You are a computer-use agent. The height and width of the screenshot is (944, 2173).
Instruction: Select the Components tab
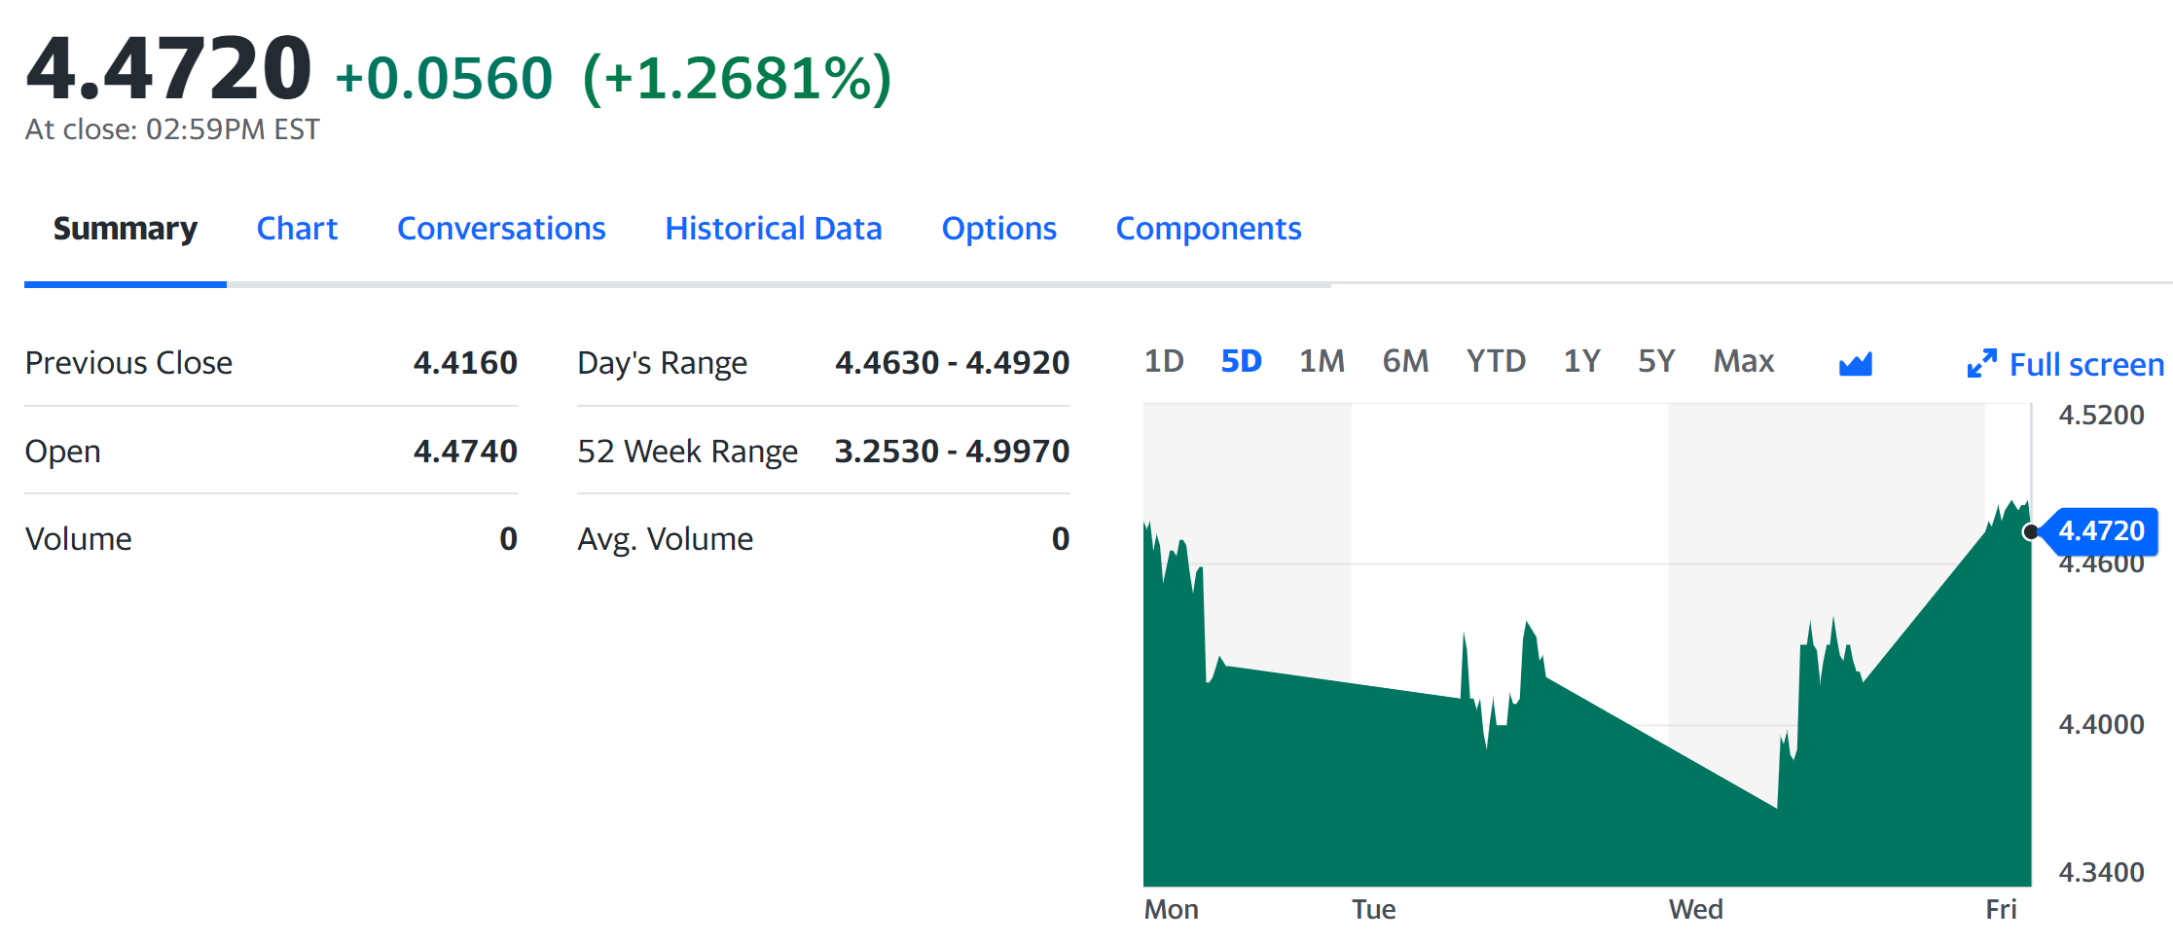(x=1208, y=229)
